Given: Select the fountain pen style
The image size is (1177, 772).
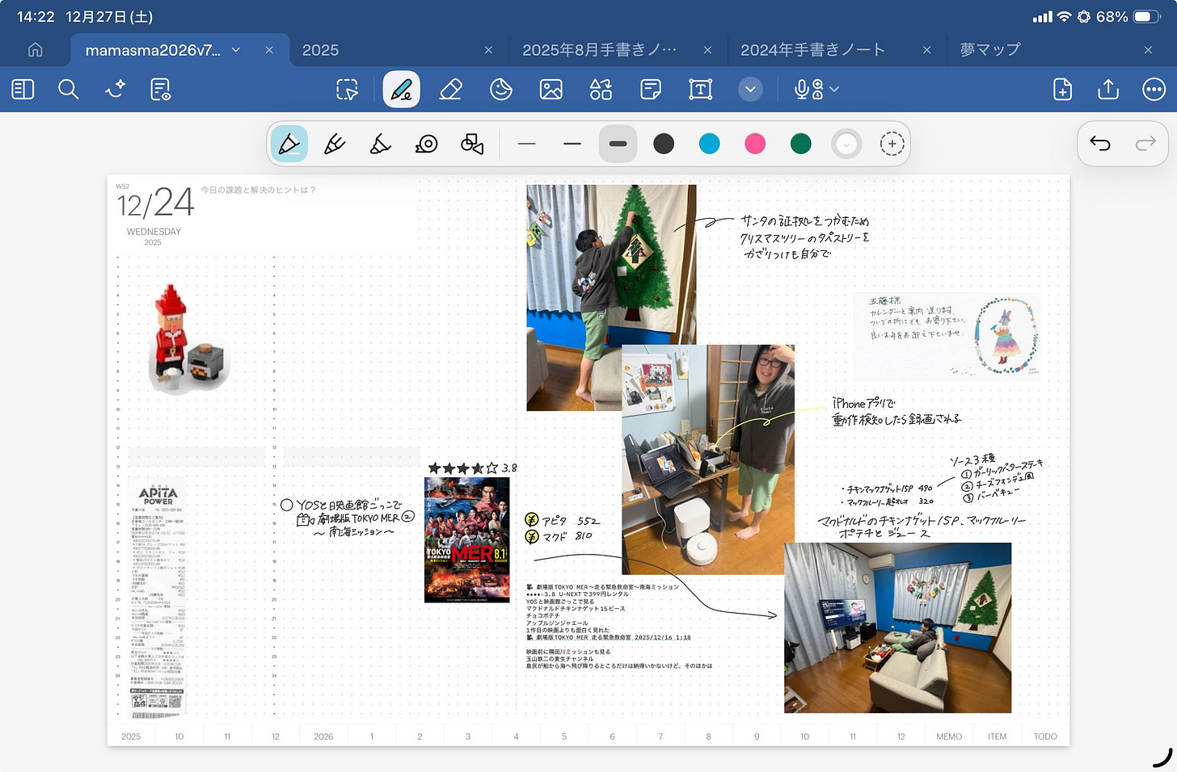Looking at the screenshot, I should [x=289, y=144].
